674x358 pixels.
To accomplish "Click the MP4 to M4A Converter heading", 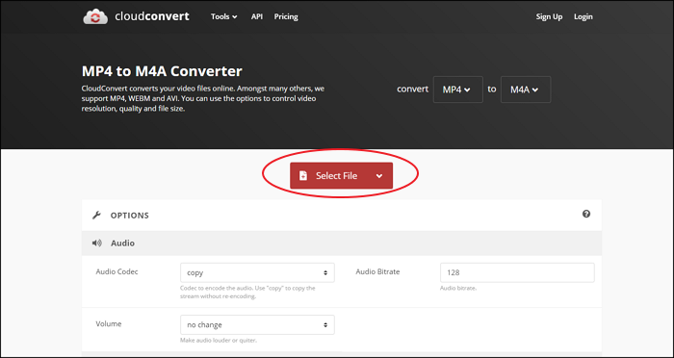I will [162, 71].
